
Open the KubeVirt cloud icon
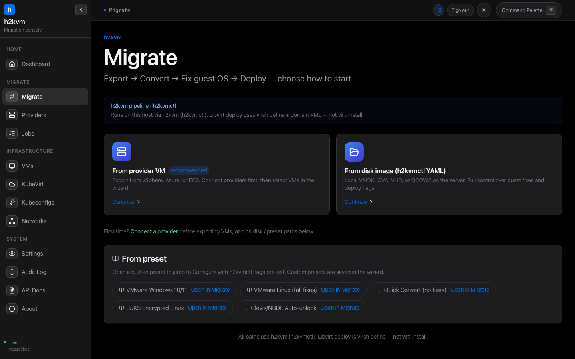click(12, 184)
